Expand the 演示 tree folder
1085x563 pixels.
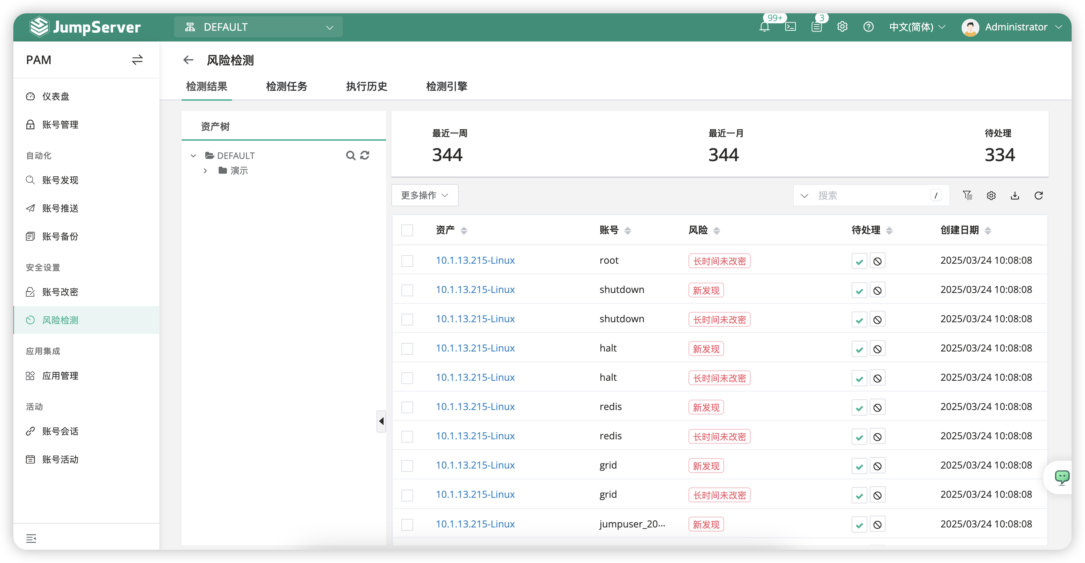point(205,170)
